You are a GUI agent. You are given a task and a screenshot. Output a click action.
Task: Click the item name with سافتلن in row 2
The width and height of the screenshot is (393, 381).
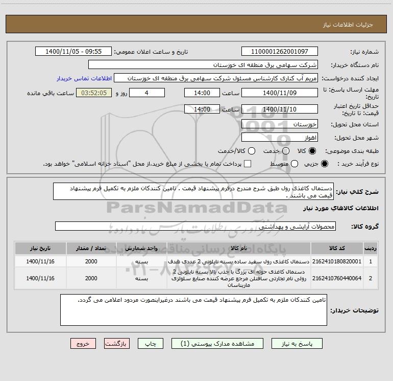click(239, 278)
